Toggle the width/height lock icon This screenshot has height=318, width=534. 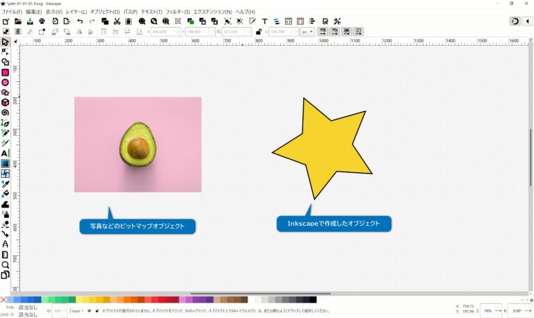click(x=259, y=31)
